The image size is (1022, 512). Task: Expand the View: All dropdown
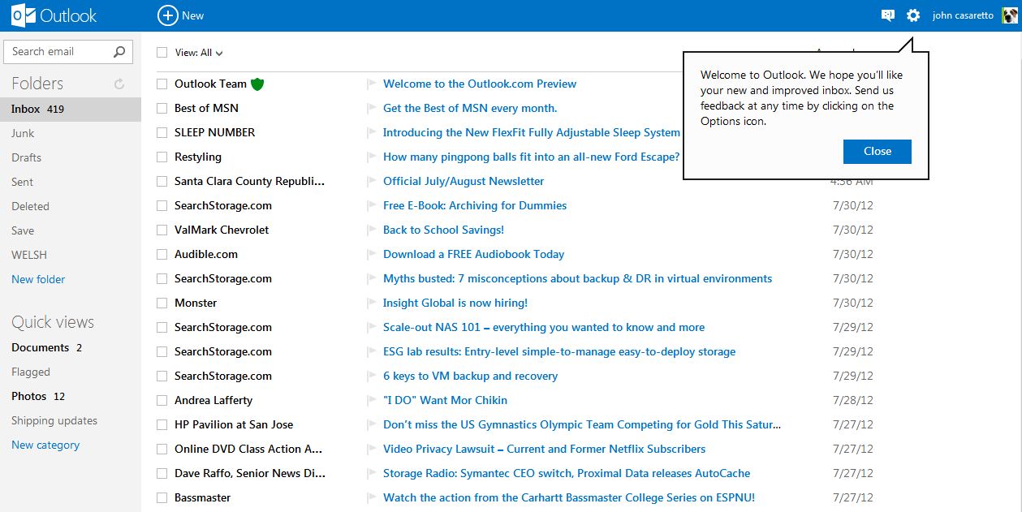(199, 53)
